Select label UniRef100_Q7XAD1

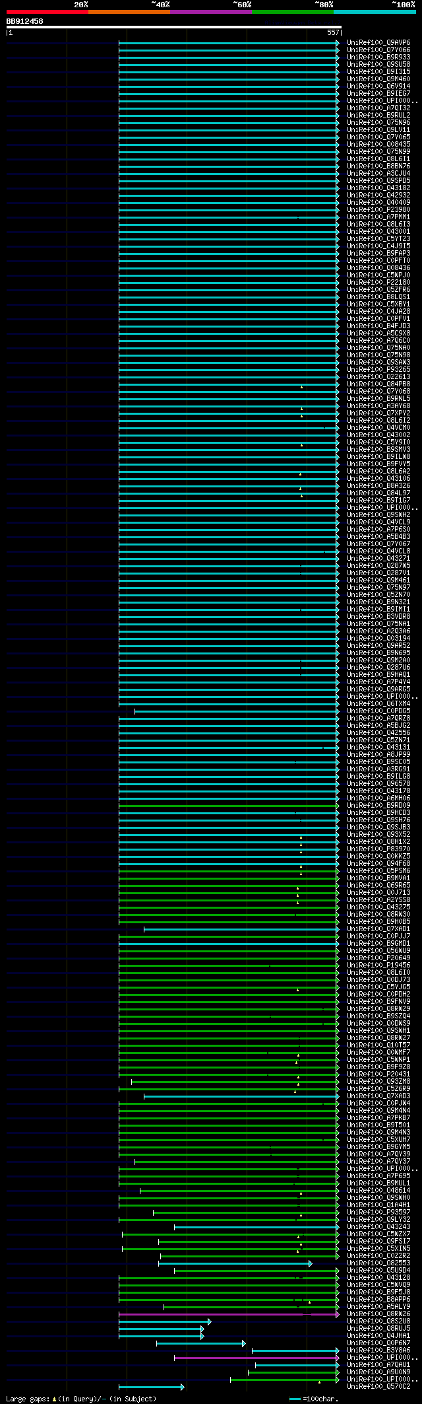click(x=378, y=929)
